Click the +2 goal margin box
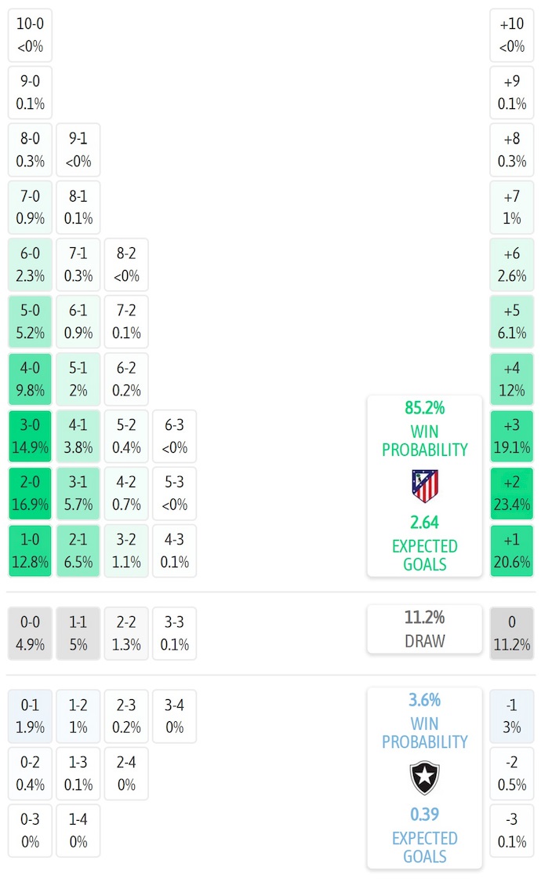Image resolution: width=541 pixels, height=882 pixels. 512,494
